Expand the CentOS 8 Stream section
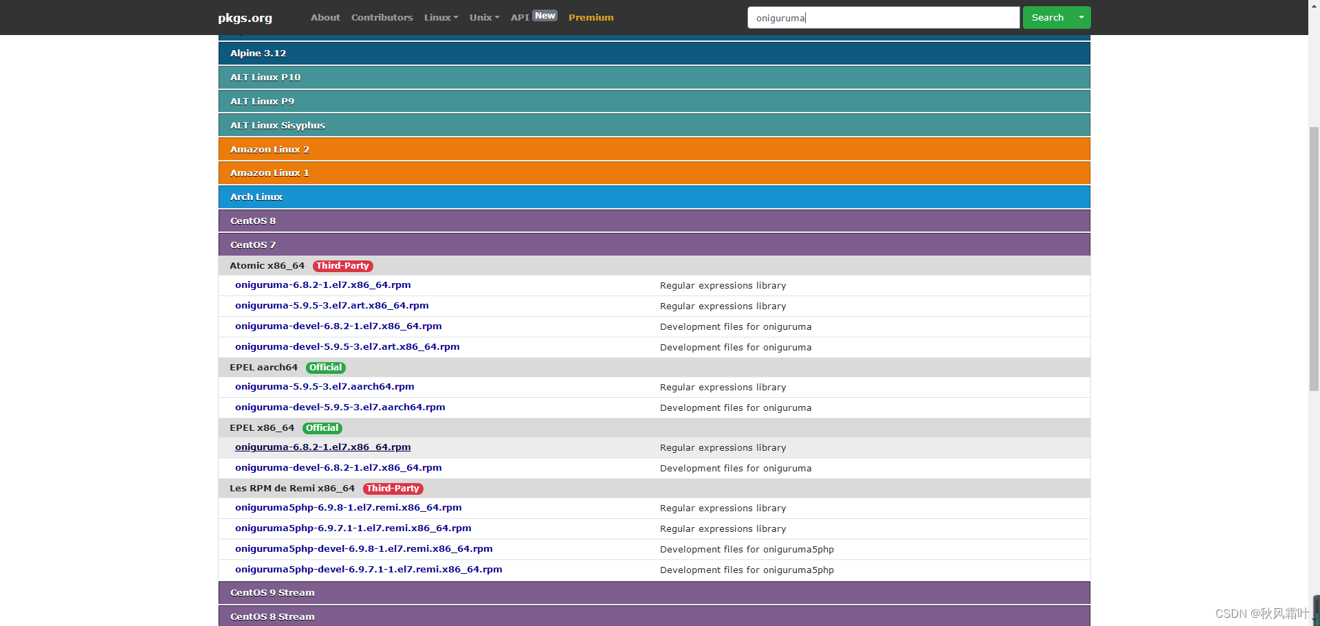 point(654,616)
